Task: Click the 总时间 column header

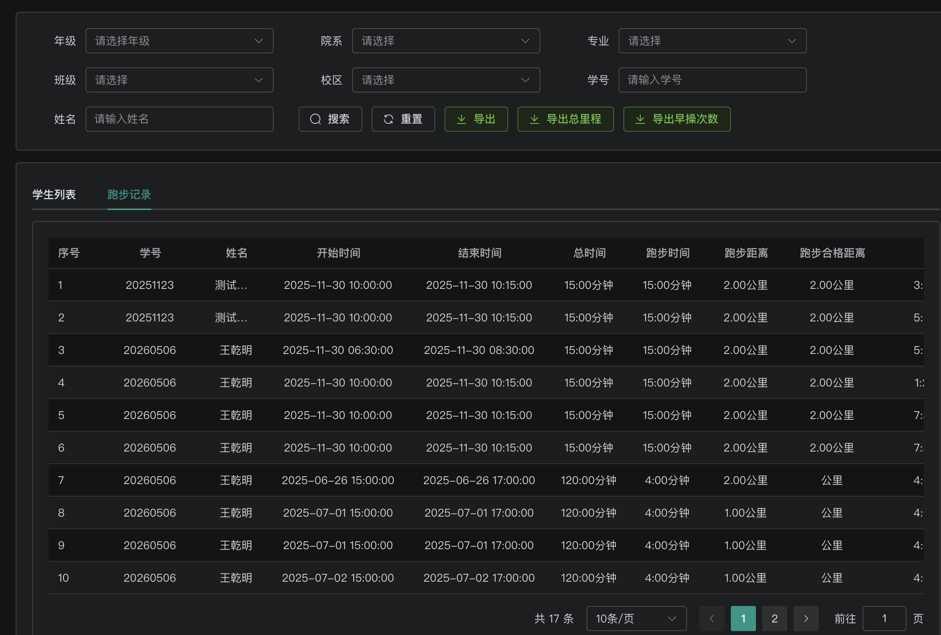Action: click(x=590, y=253)
